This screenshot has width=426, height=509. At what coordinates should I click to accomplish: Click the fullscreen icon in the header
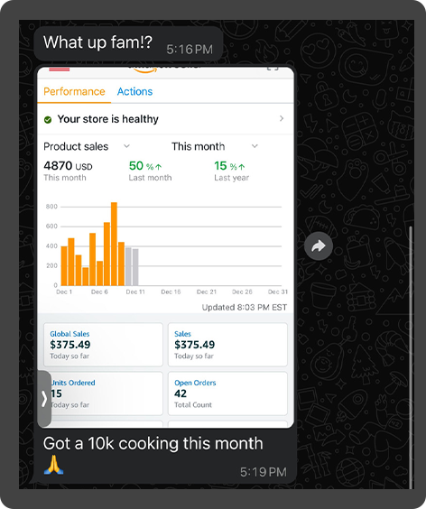tap(273, 69)
